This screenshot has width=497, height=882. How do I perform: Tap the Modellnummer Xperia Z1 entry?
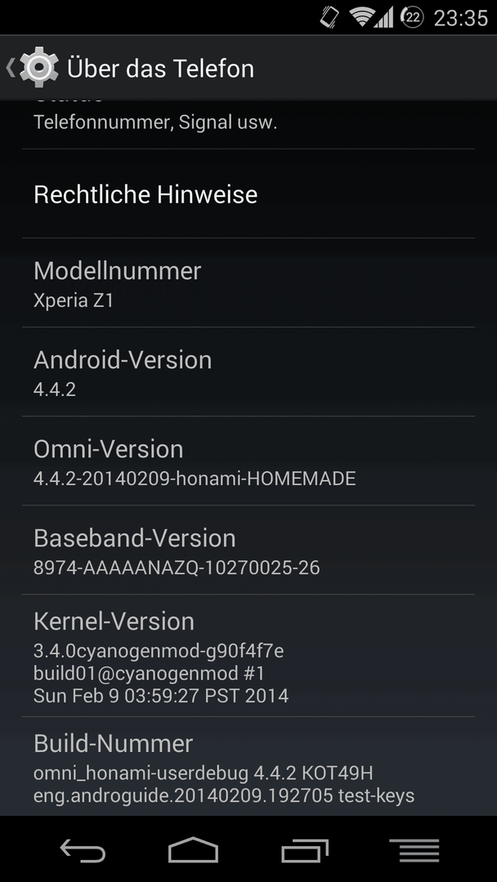click(x=248, y=283)
